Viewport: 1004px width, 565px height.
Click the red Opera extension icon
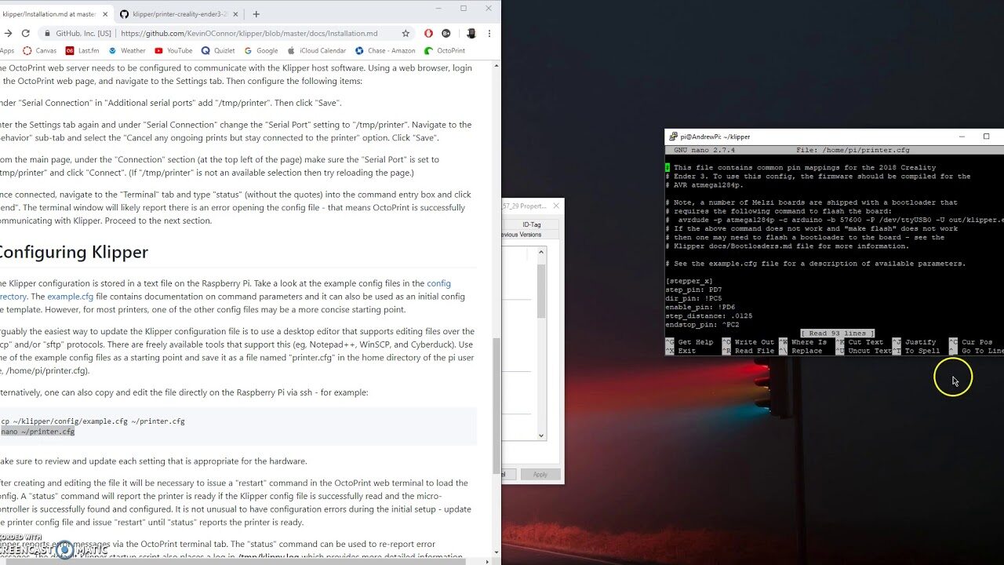coord(428,34)
